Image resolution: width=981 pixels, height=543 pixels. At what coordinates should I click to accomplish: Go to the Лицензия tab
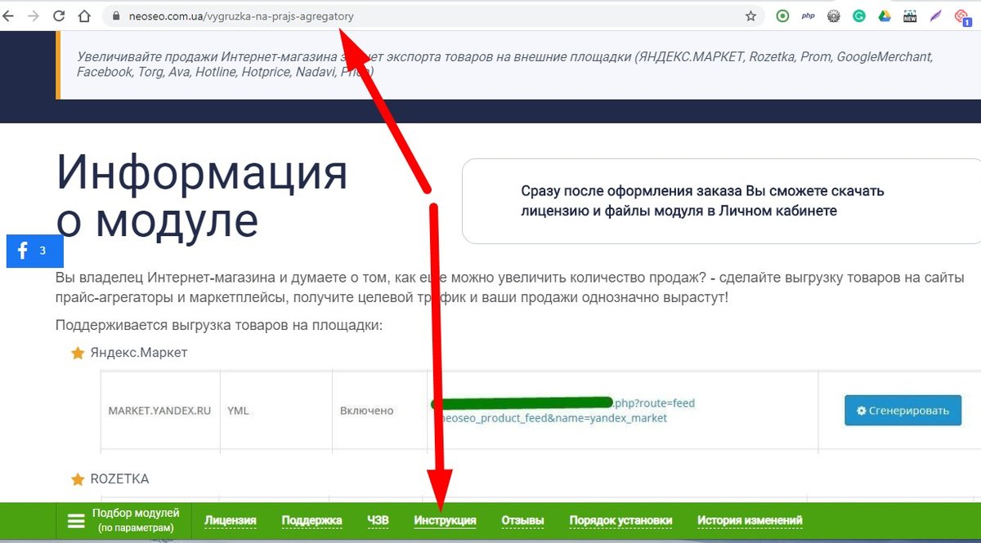click(231, 520)
